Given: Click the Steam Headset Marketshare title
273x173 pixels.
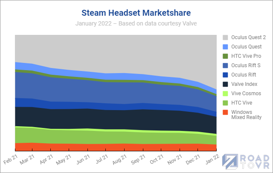Looking at the screenshot, I should tap(136, 13).
